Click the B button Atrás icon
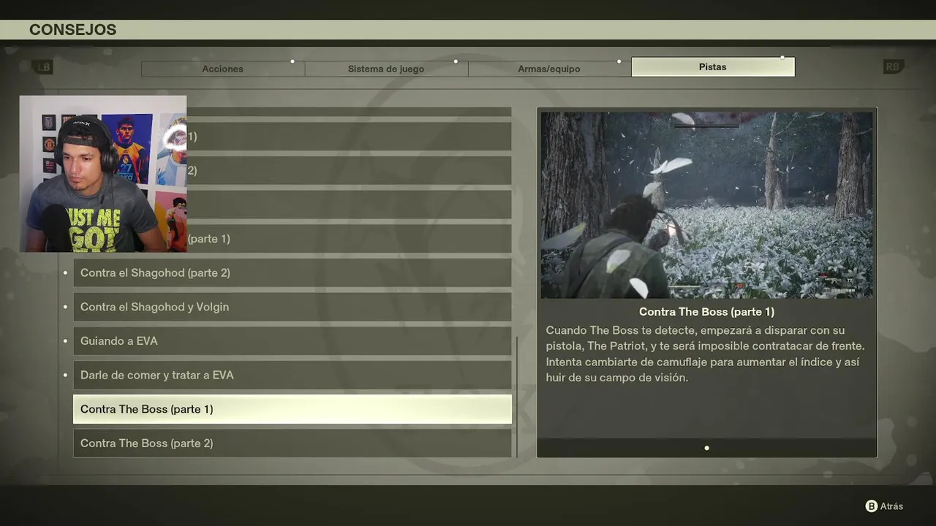 [872, 506]
